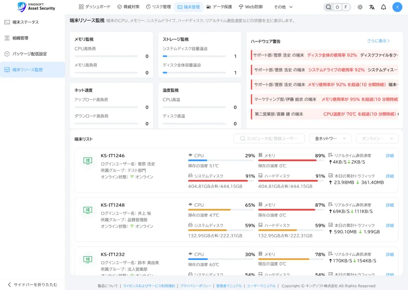The height and width of the screenshot is (290, 408).
Task: Switch to the 端末管理 menu
Action: pyautogui.click(x=189, y=7)
